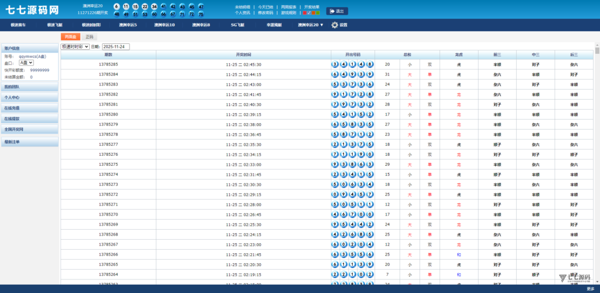Pick the orange theme color swatch

[313, 12]
